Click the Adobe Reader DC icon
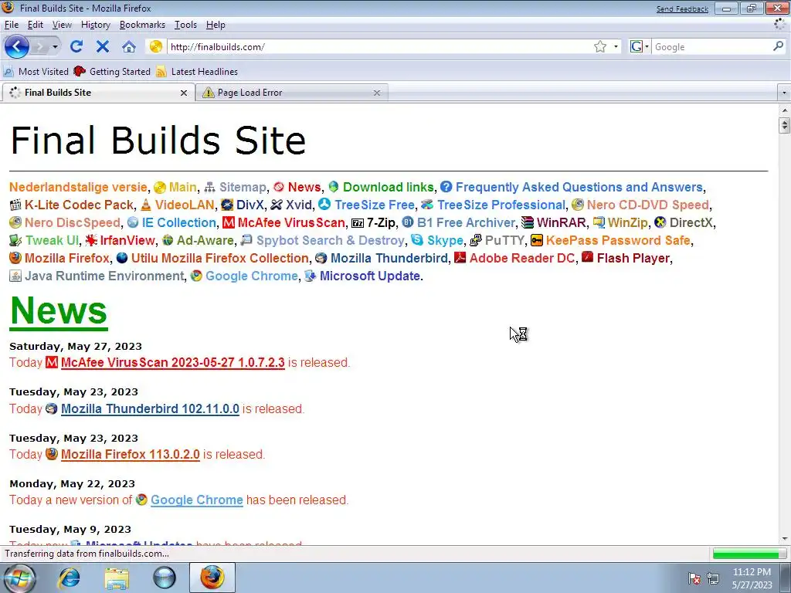791x593 pixels. click(460, 258)
